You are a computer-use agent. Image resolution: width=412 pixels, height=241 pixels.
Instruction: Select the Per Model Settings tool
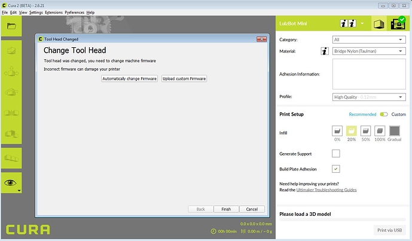pos(11,133)
